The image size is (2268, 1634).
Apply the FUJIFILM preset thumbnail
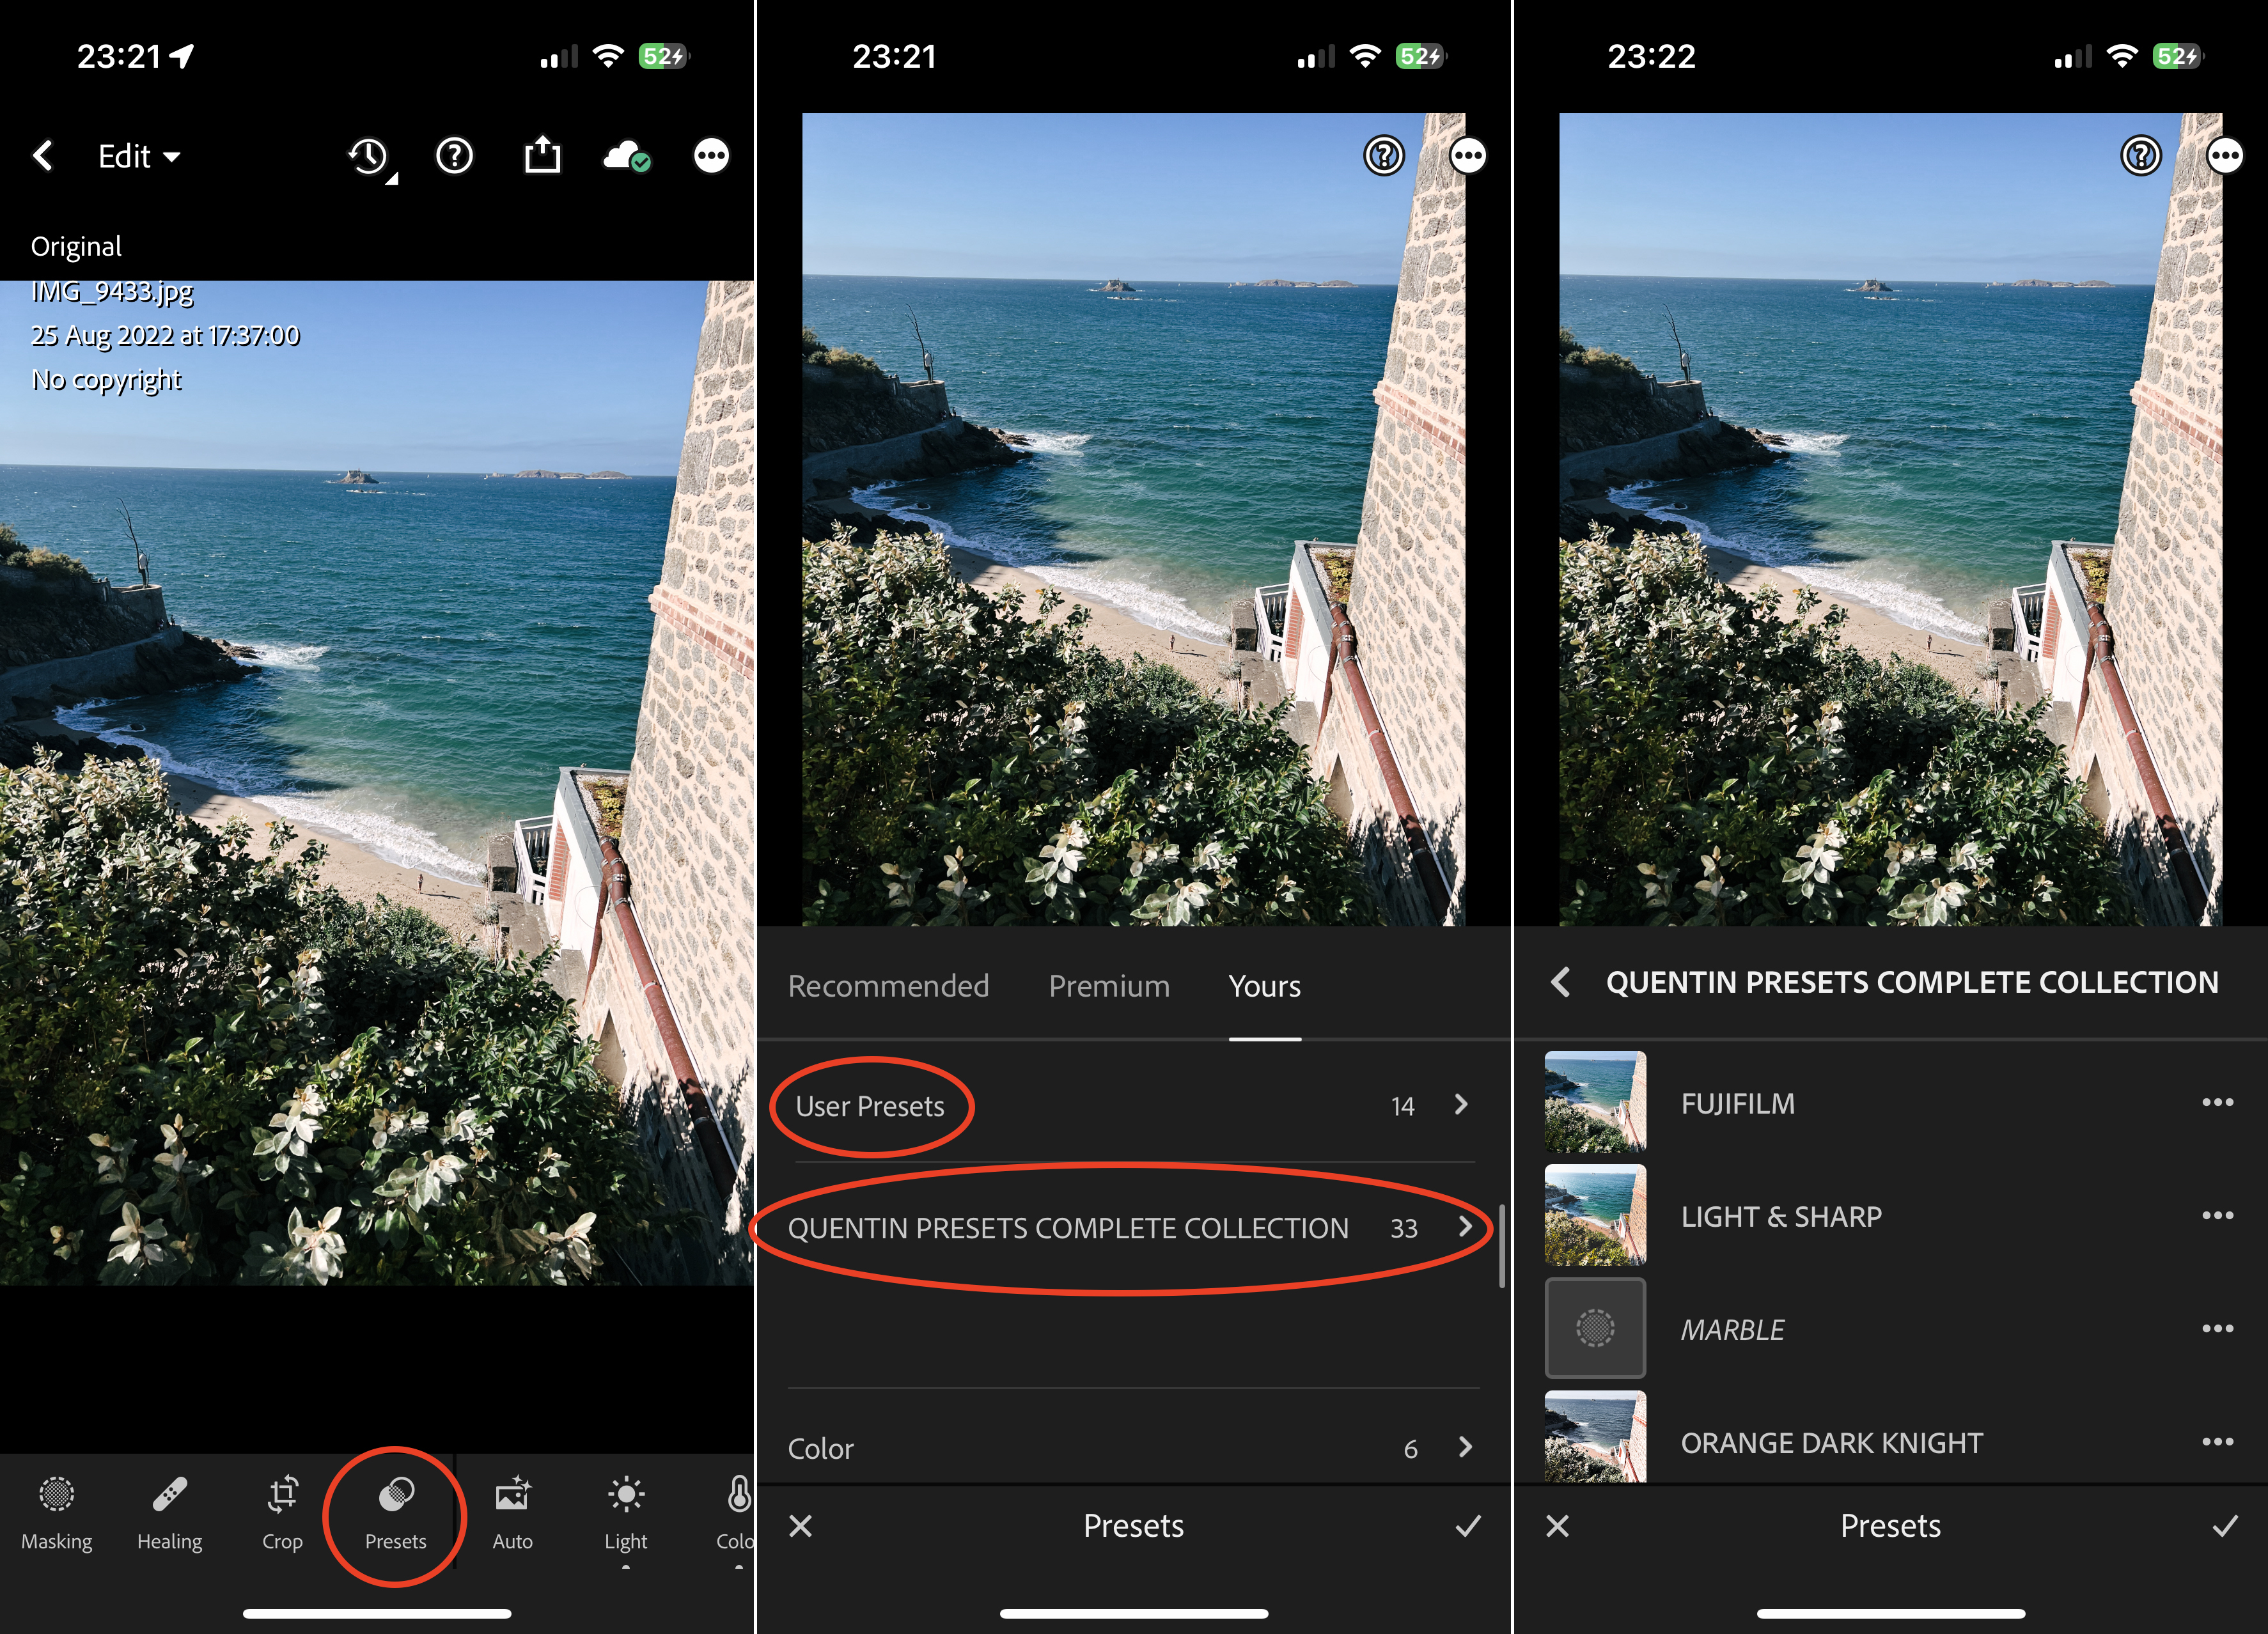point(1594,1101)
